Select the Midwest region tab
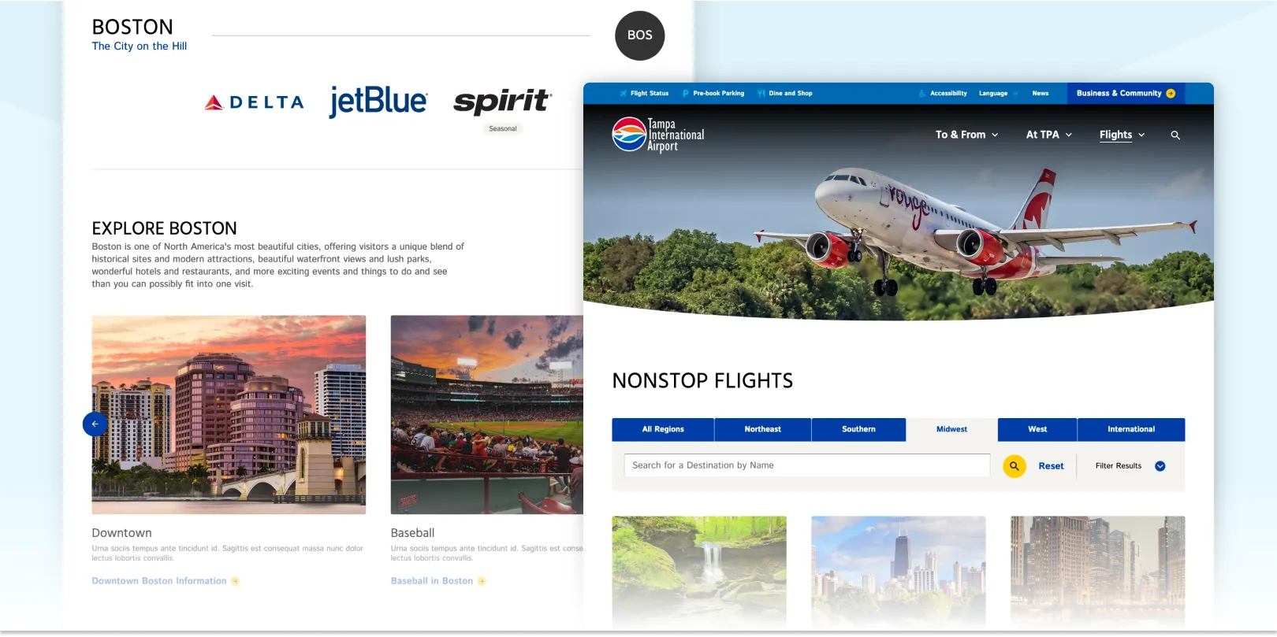 [x=951, y=429]
